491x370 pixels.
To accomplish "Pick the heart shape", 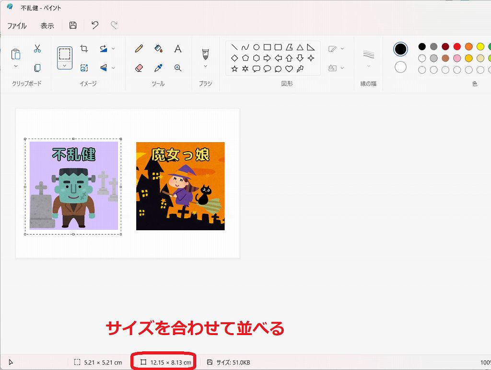I will pos(289,69).
